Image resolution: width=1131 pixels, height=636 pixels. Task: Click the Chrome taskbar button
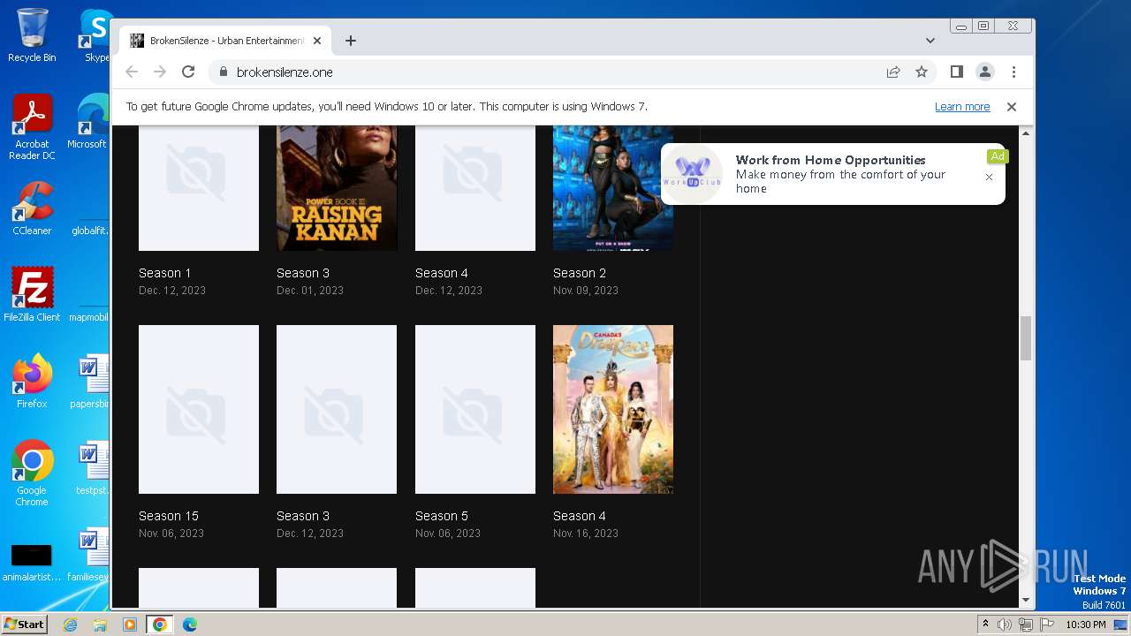(x=160, y=625)
